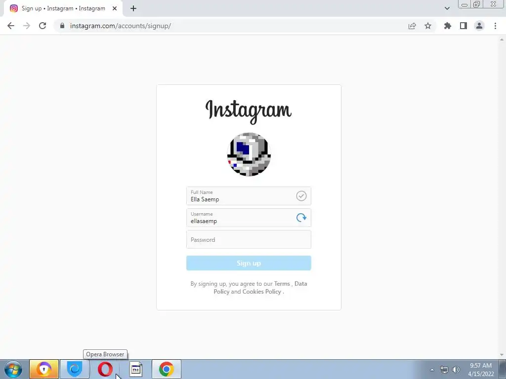Click the page scrollbar down arrow
The image size is (506, 379).
pos(502,355)
